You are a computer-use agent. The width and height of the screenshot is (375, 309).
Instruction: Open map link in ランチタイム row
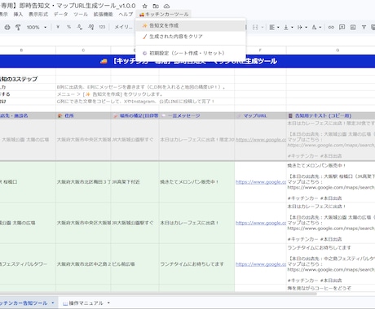261,264
